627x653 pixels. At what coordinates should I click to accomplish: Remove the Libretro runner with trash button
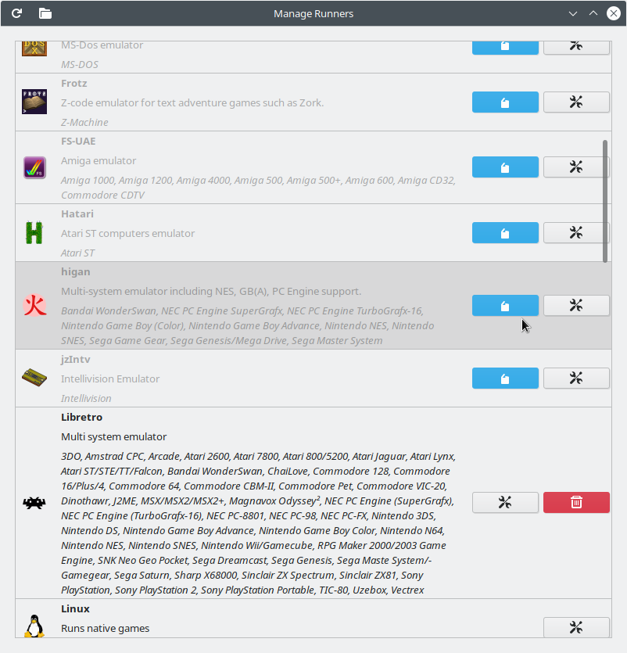pyautogui.click(x=576, y=502)
